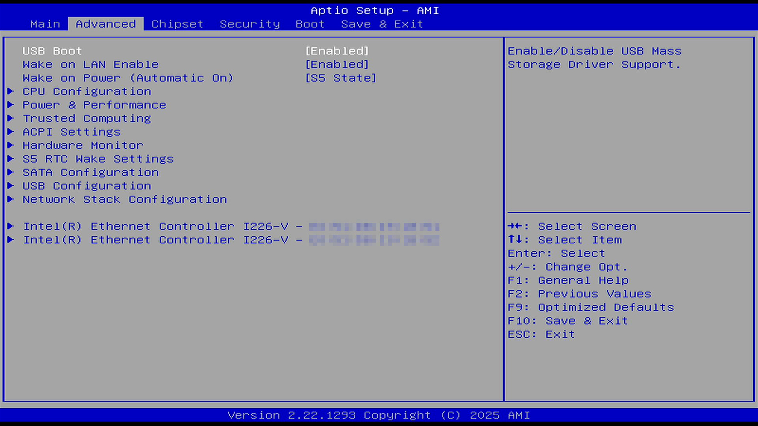Click ESC: Exit hint

point(541,334)
